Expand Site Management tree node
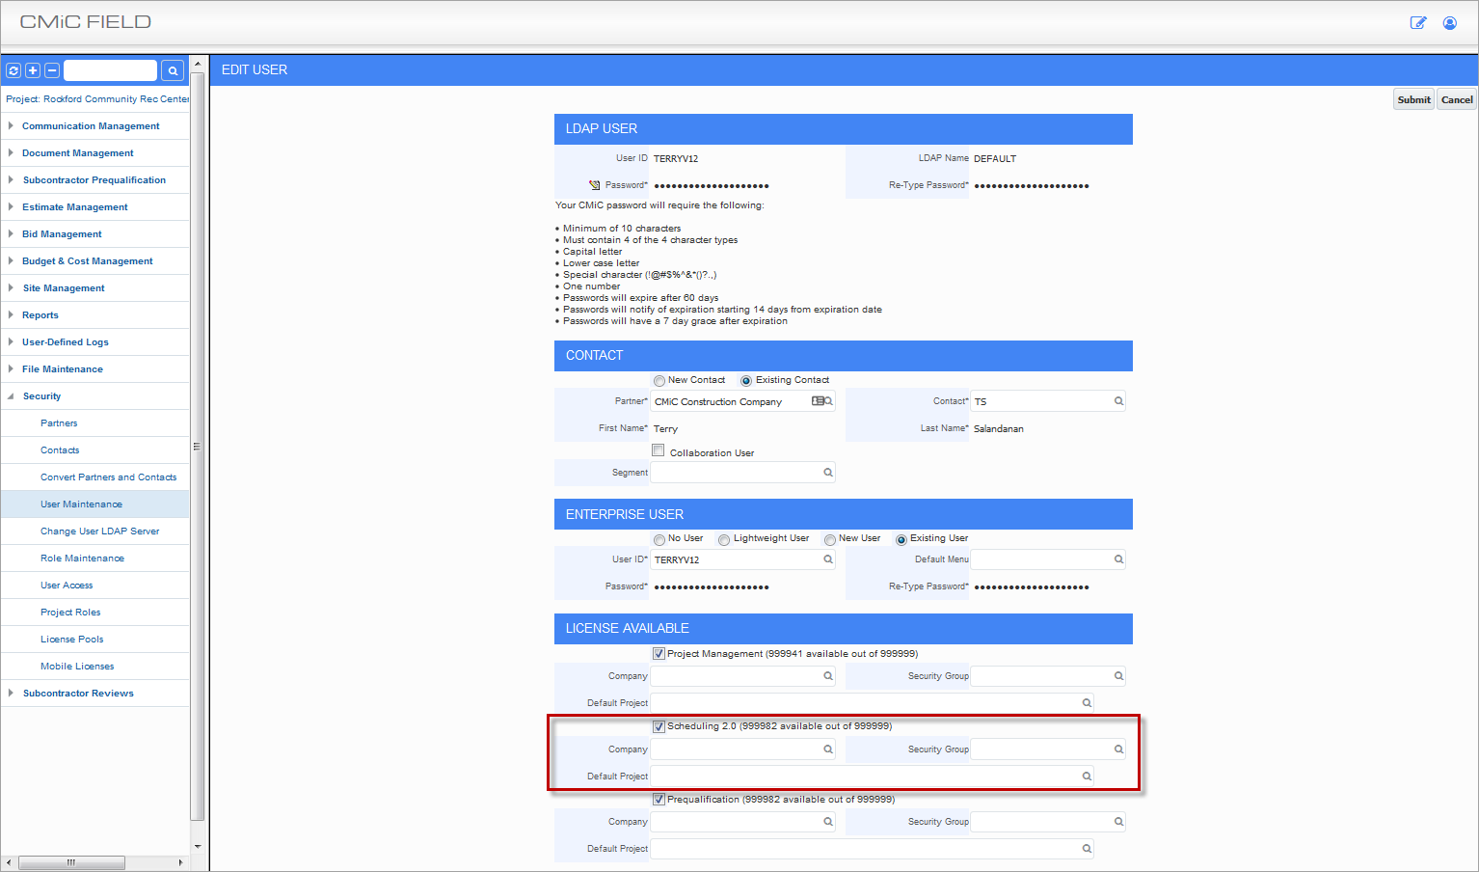This screenshot has width=1479, height=872. click(x=11, y=287)
